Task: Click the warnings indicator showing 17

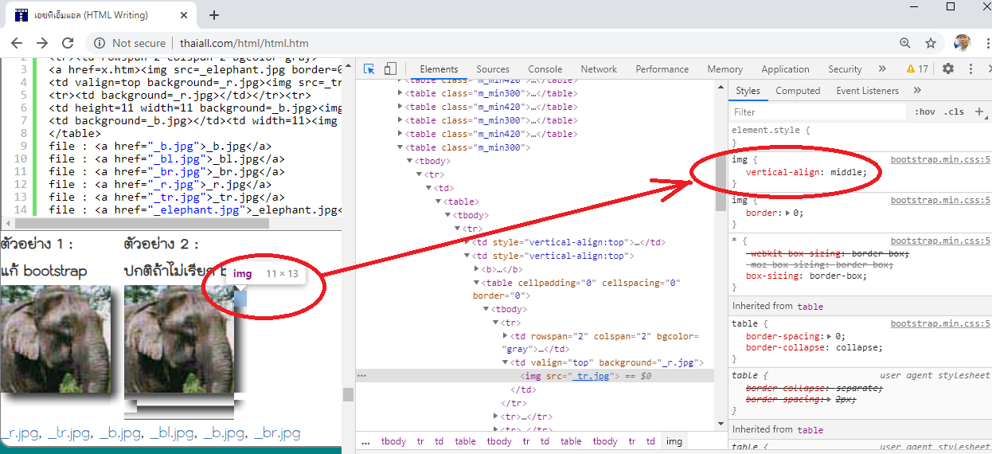Action: (x=917, y=69)
